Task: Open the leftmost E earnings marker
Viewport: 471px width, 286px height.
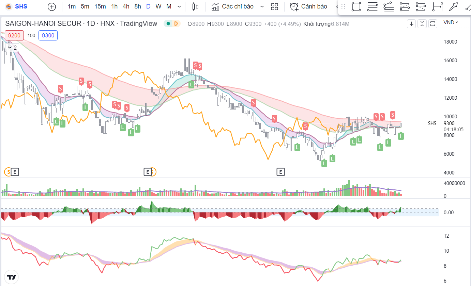Action: tap(15, 172)
